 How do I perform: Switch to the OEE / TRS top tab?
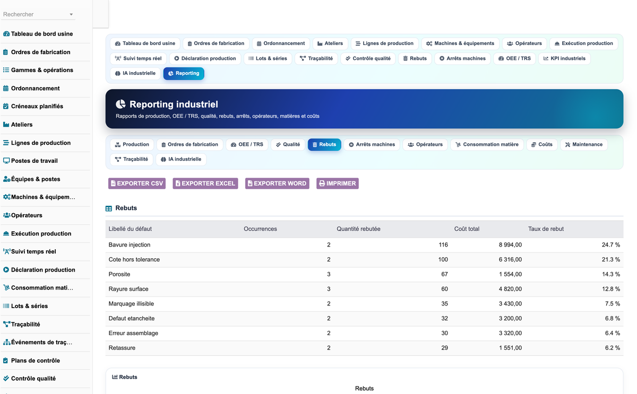(515, 58)
